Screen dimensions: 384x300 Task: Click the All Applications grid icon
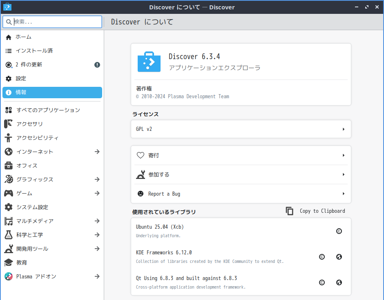(9, 110)
